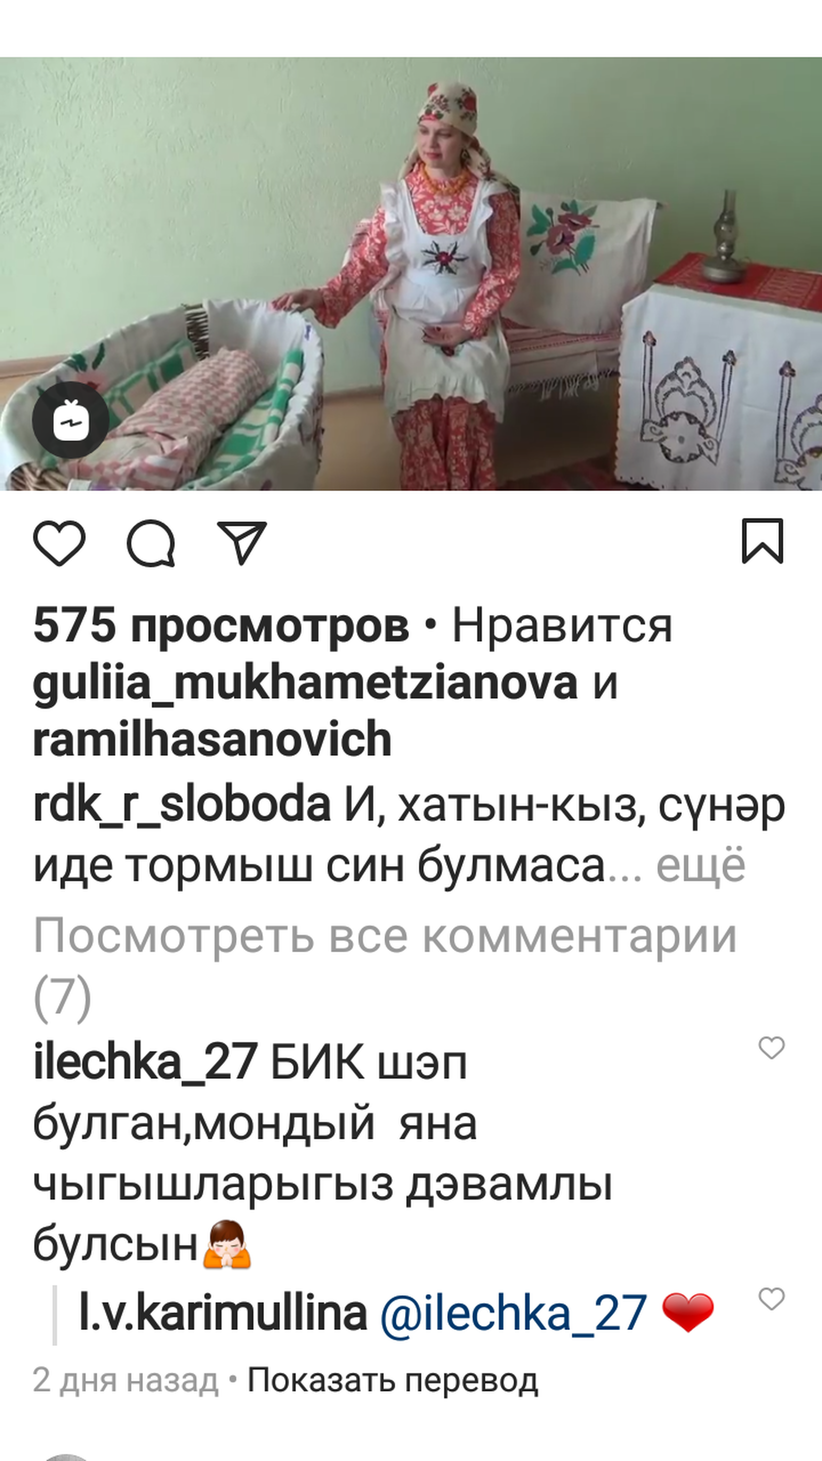This screenshot has width=822, height=1461.
Task: Expand caption with "ещё"
Action: click(x=701, y=866)
